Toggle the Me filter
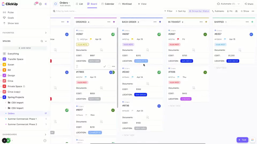Viewport: 257px width, 144px height. [230, 11]
